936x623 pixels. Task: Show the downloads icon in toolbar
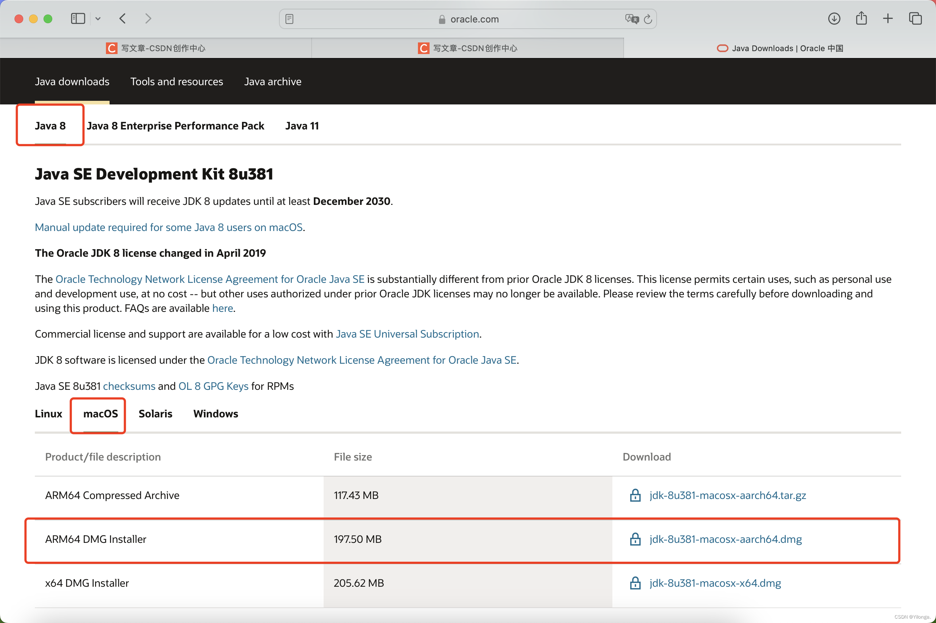[834, 18]
